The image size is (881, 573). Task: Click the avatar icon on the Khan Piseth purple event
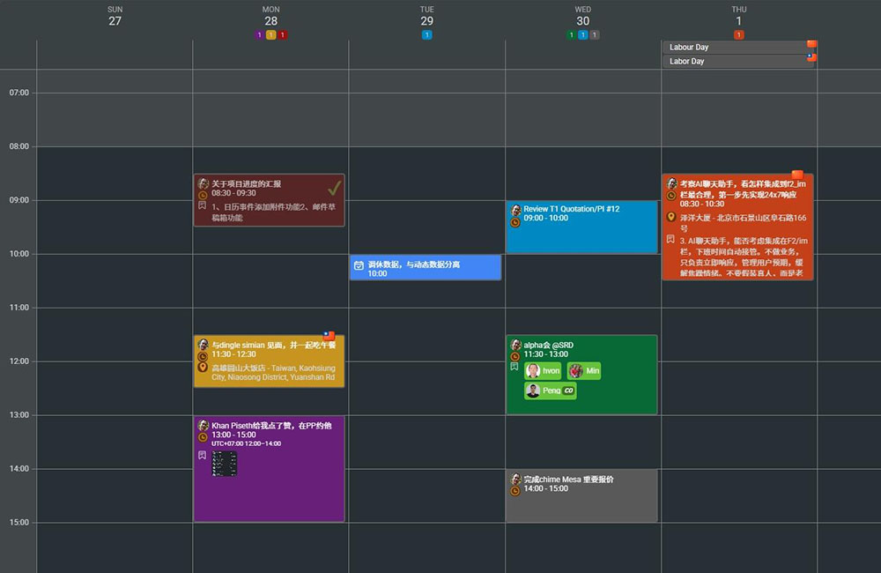(x=202, y=425)
